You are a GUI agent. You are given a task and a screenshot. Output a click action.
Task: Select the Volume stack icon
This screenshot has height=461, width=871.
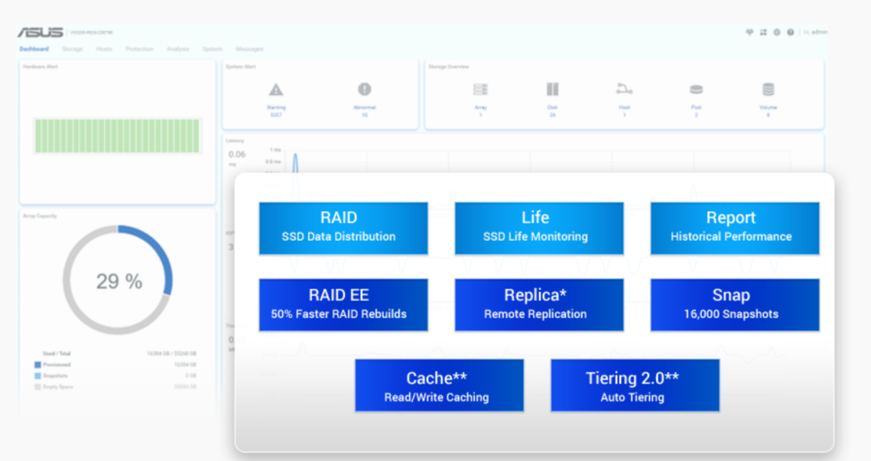pyautogui.click(x=768, y=89)
